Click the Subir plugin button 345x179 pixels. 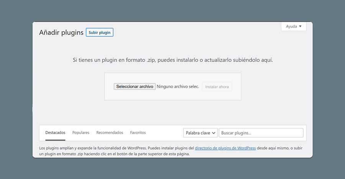[x=99, y=33]
